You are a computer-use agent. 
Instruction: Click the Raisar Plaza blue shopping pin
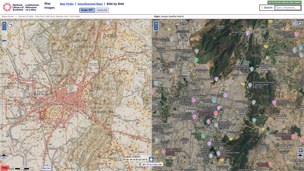point(214,101)
